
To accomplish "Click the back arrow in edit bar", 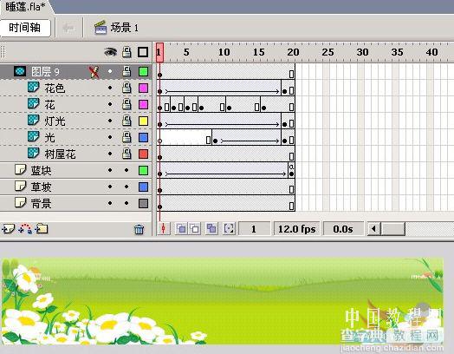I will point(69,28).
